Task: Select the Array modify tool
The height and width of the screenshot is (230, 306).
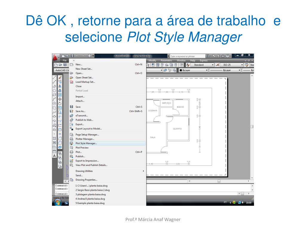Action: tap(60, 95)
